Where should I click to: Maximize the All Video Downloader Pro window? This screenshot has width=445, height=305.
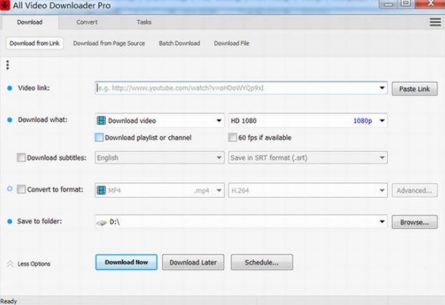(406, 4)
